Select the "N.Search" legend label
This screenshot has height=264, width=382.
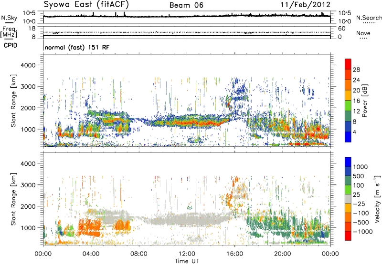pyautogui.click(x=369, y=18)
